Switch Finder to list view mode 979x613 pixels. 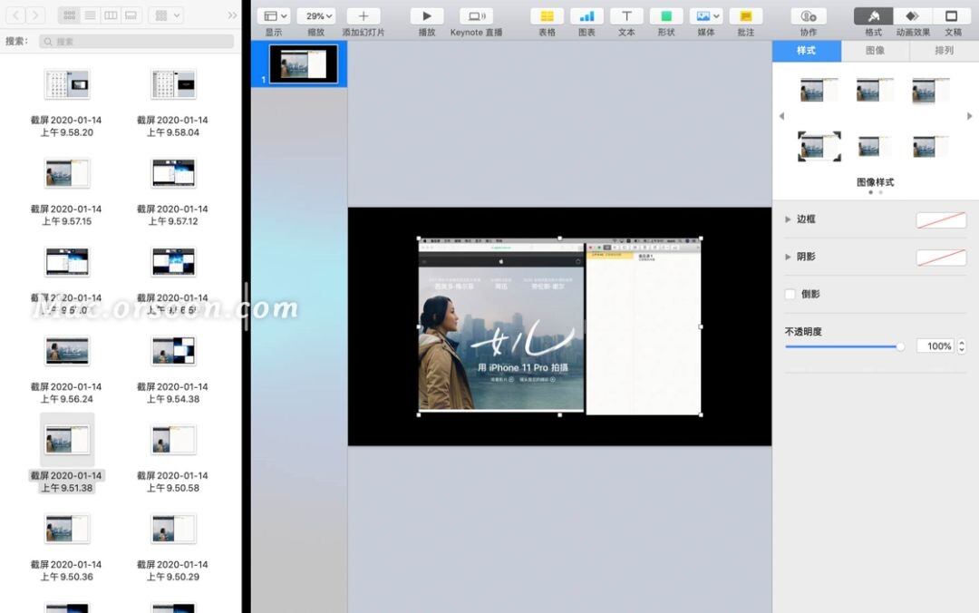90,15
